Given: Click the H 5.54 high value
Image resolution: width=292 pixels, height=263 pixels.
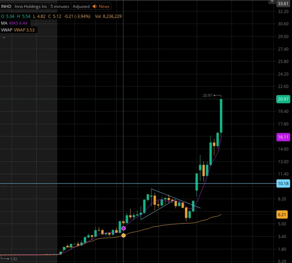Looking at the screenshot, I should 24,16.
